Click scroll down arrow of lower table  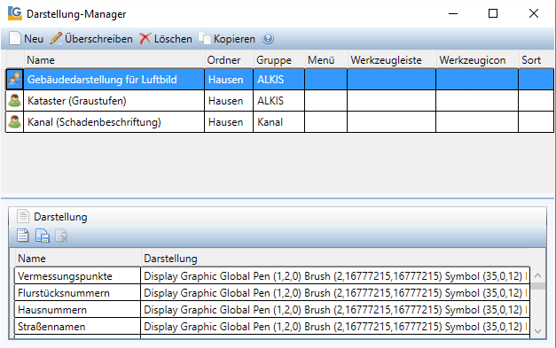coord(537,331)
